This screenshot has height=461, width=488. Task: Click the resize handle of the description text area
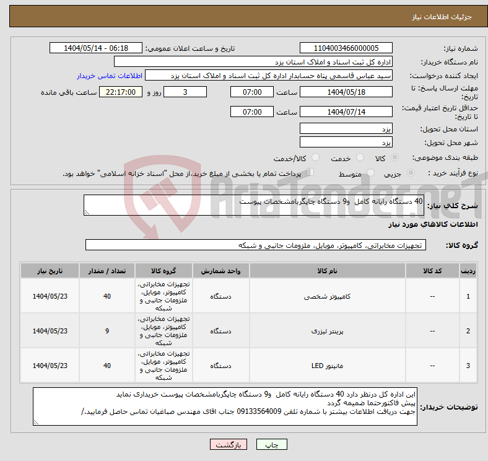(x=87, y=213)
